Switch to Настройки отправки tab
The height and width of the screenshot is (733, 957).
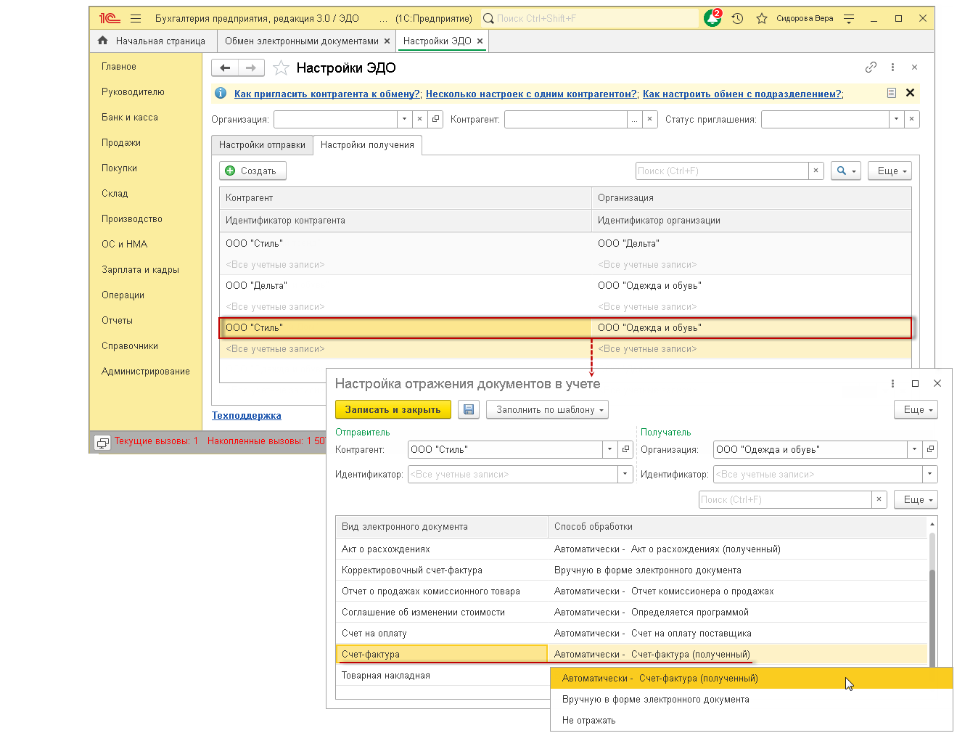(x=262, y=145)
